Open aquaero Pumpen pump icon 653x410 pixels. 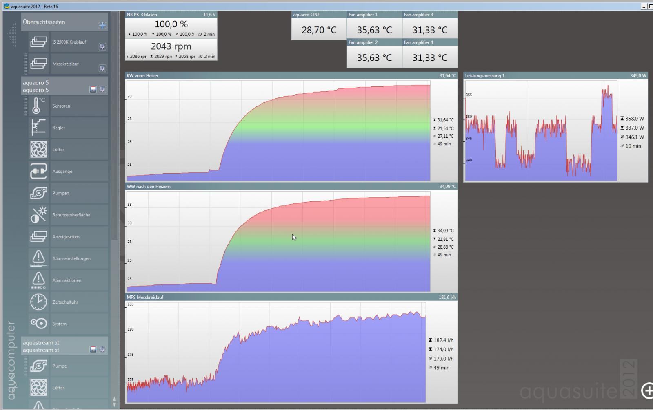coord(38,193)
